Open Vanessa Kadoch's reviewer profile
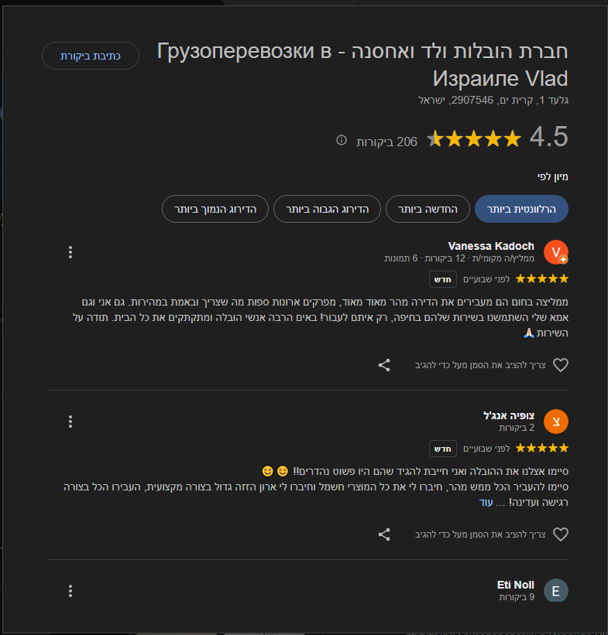The width and height of the screenshot is (608, 635). (x=490, y=245)
